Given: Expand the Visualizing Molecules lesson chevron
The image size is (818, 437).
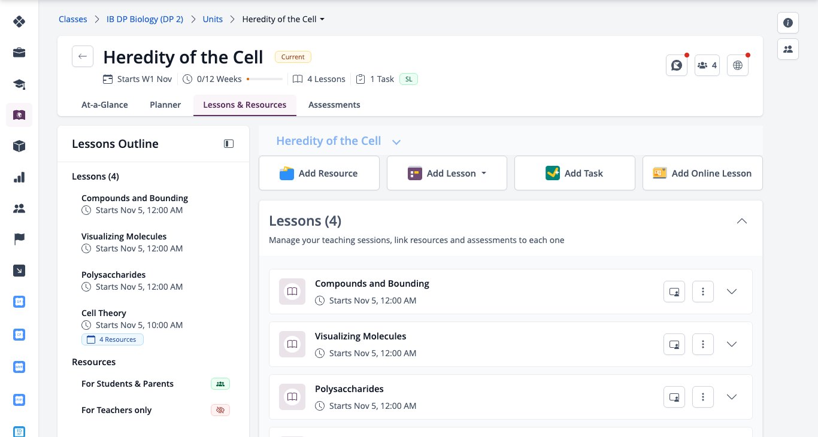Looking at the screenshot, I should coord(731,344).
